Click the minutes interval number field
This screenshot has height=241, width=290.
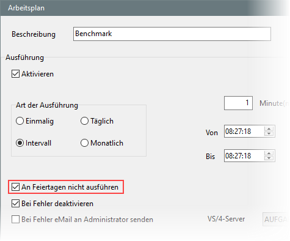238,103
